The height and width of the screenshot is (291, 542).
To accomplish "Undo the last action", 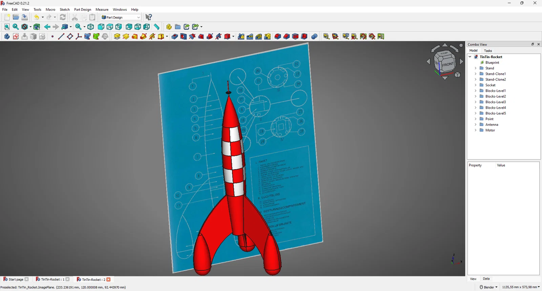I will pos(36,17).
